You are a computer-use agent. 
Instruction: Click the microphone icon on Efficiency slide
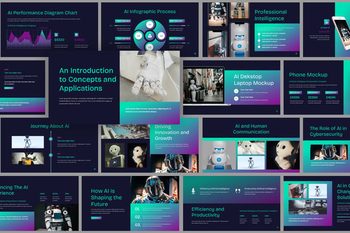click(x=193, y=191)
